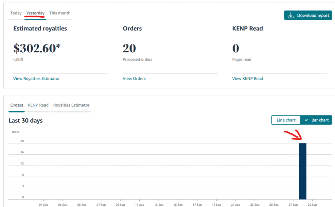Click the KENP pages read value 0

[x=236, y=48]
